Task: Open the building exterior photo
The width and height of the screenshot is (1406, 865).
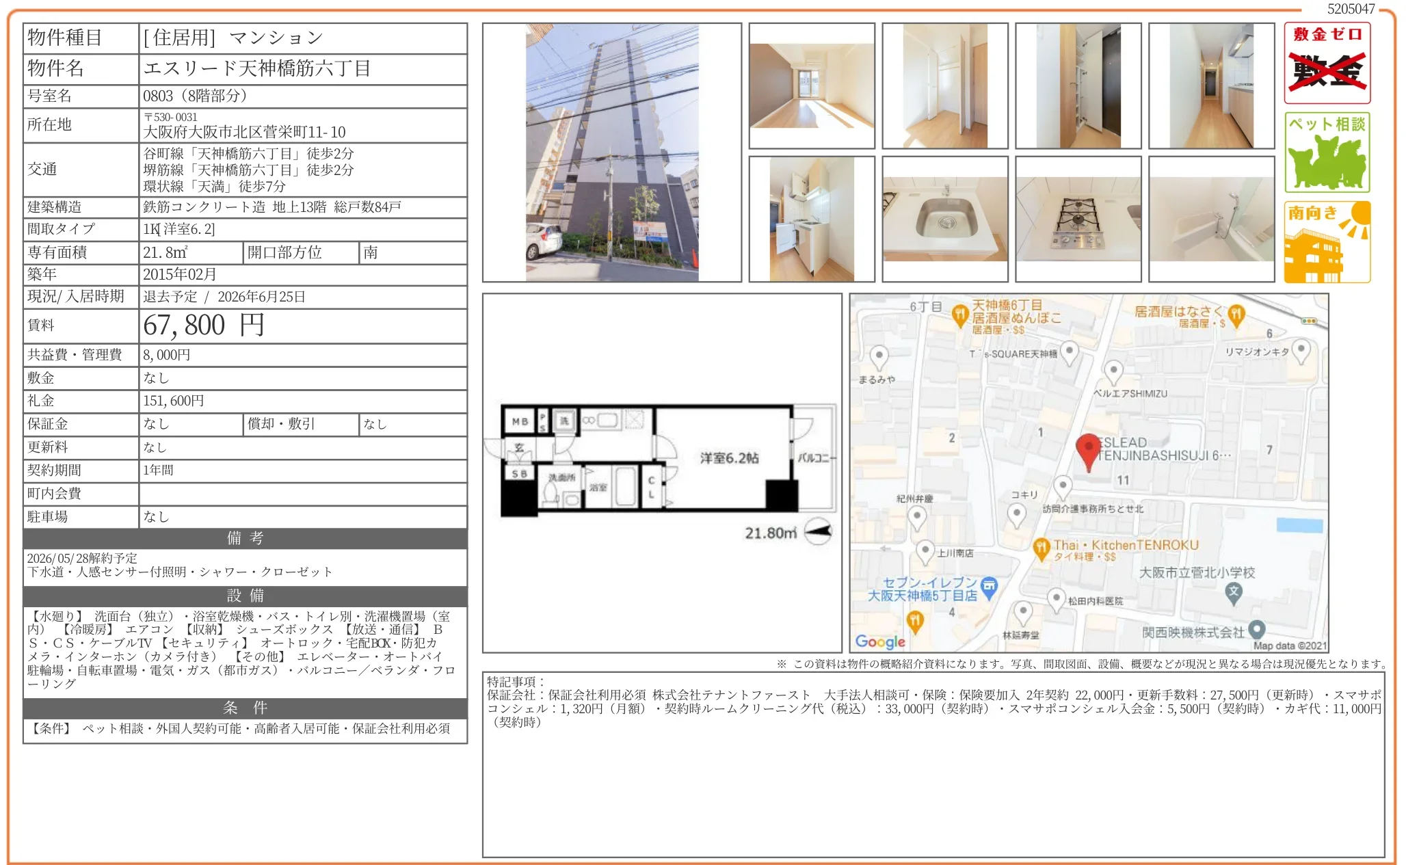Action: coord(611,152)
